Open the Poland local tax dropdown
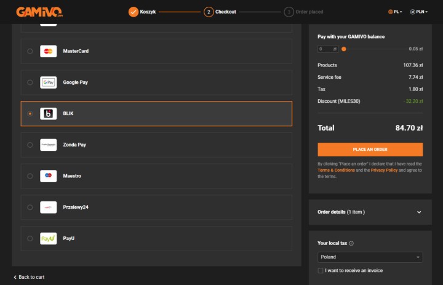The height and width of the screenshot is (285, 443). 370,257
